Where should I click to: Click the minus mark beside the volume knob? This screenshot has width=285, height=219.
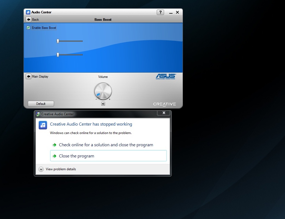pos(96,99)
